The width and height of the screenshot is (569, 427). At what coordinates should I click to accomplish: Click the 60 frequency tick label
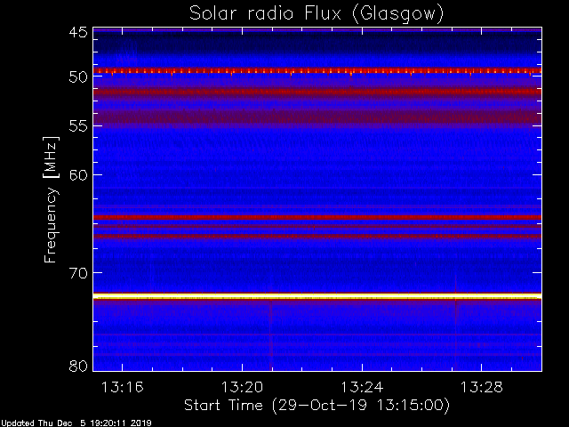coord(78,175)
